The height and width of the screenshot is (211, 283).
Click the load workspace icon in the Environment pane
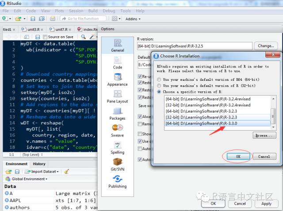point(8,172)
